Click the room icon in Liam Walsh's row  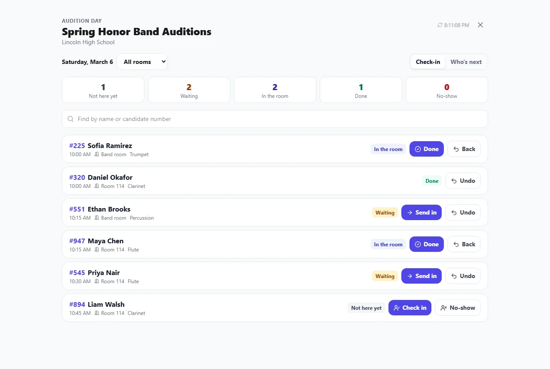(97, 313)
